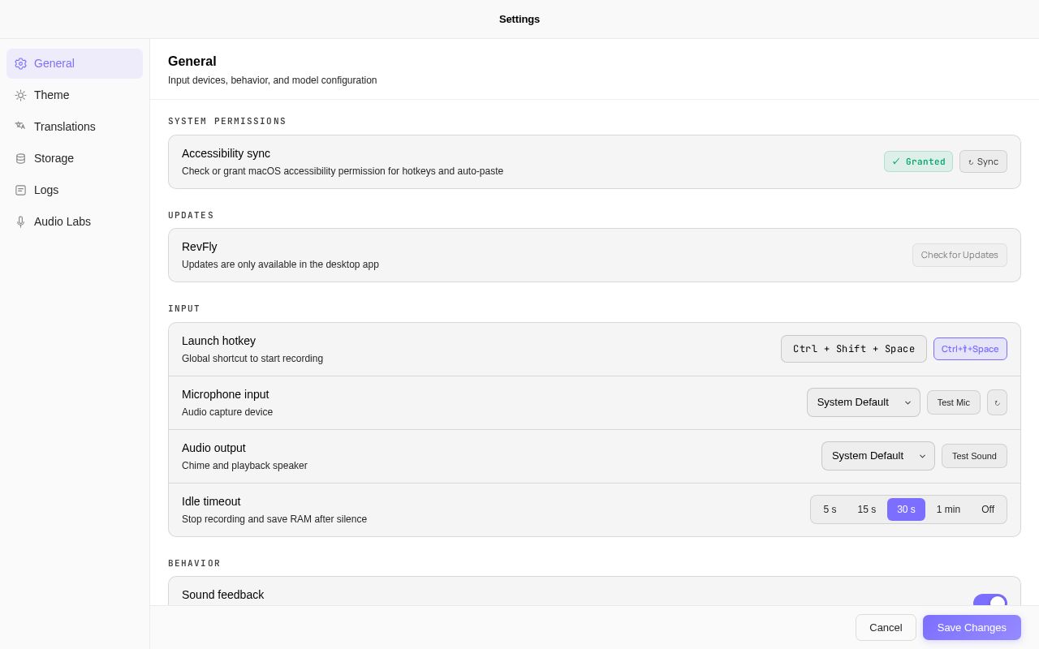Screen dimensions: 1039x649
Task: Select the 30 s idle timeout option
Action: (x=906, y=509)
